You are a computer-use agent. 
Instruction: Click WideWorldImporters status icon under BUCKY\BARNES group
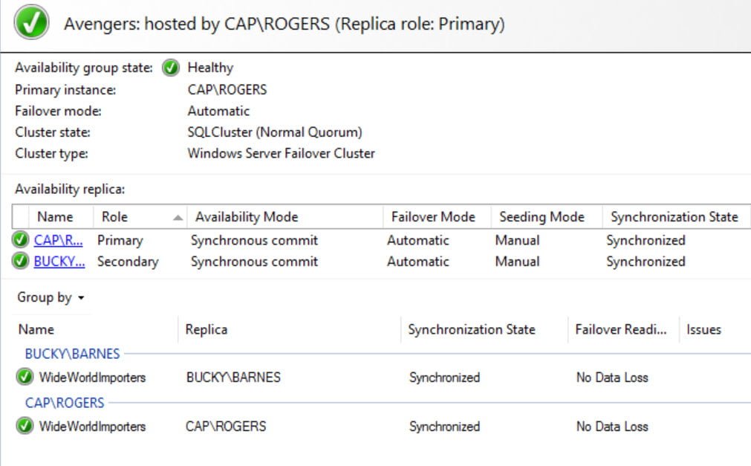(x=25, y=377)
